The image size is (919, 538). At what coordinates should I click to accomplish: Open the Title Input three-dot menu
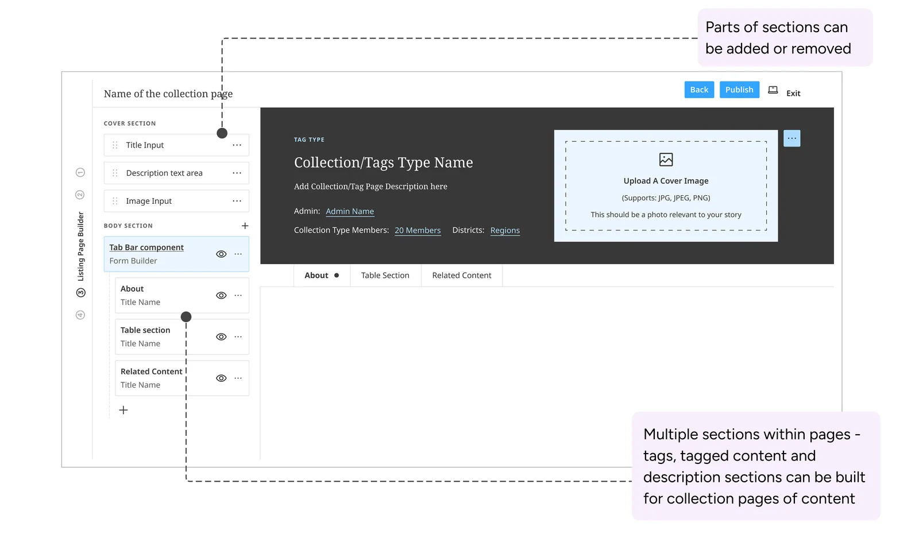pyautogui.click(x=237, y=145)
